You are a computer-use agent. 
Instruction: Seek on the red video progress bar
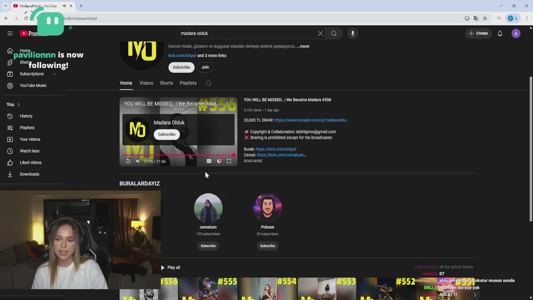coord(179,155)
